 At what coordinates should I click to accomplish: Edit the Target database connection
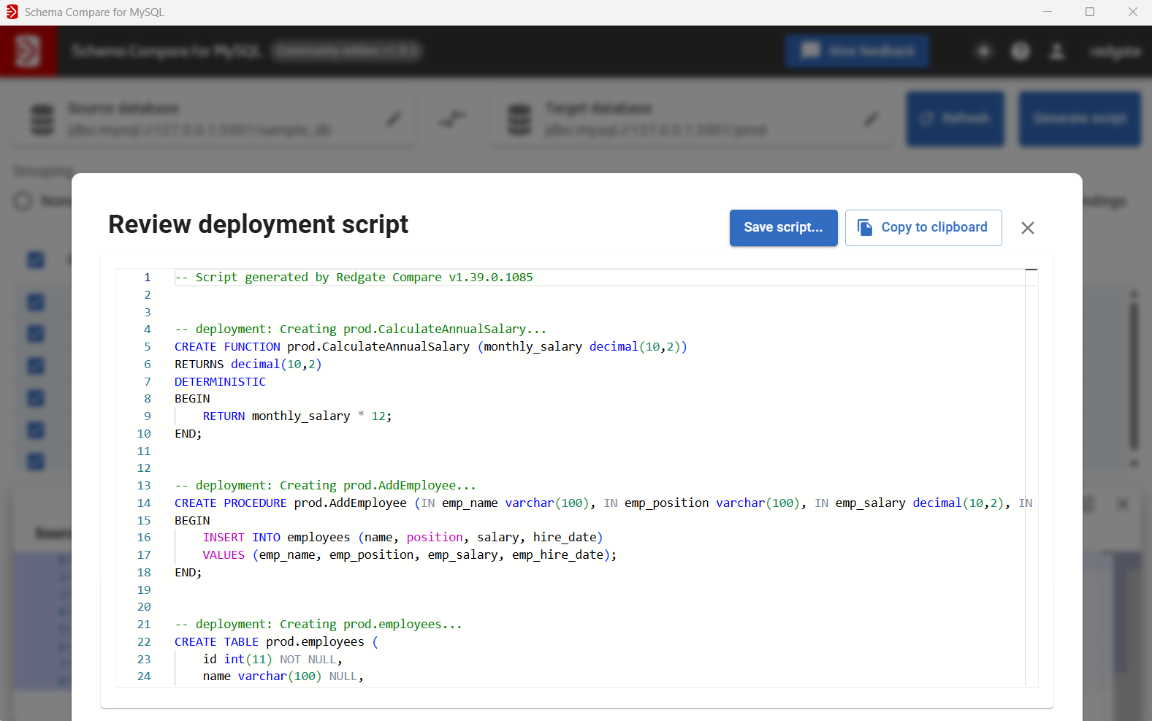(x=871, y=119)
